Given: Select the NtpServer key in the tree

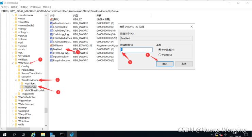Looking at the screenshot, I should 30,87.
